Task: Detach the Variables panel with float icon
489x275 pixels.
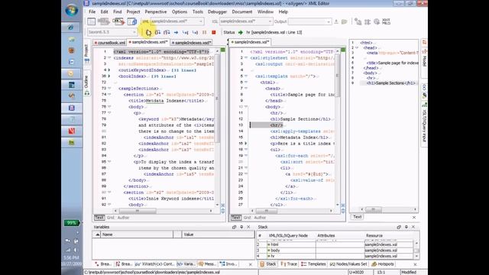Action: pyautogui.click(x=235, y=227)
